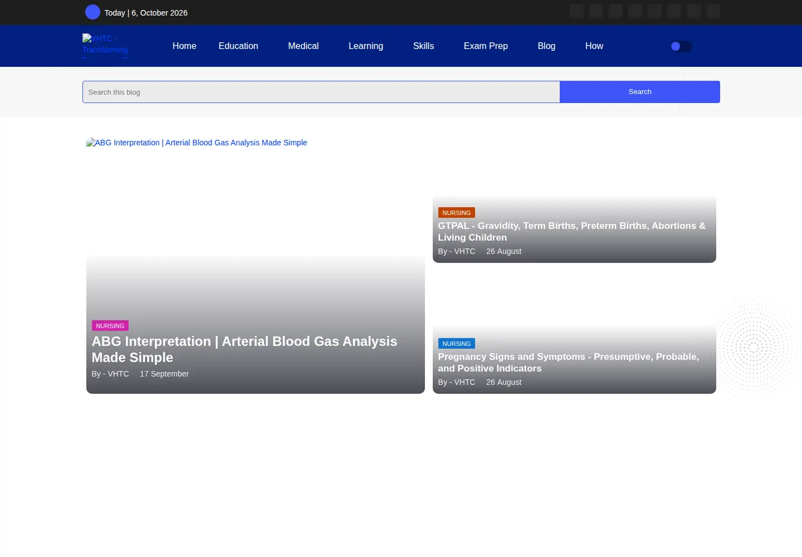
Task: Click the orange NURSING tag on GTPAL post
Action: coord(457,213)
